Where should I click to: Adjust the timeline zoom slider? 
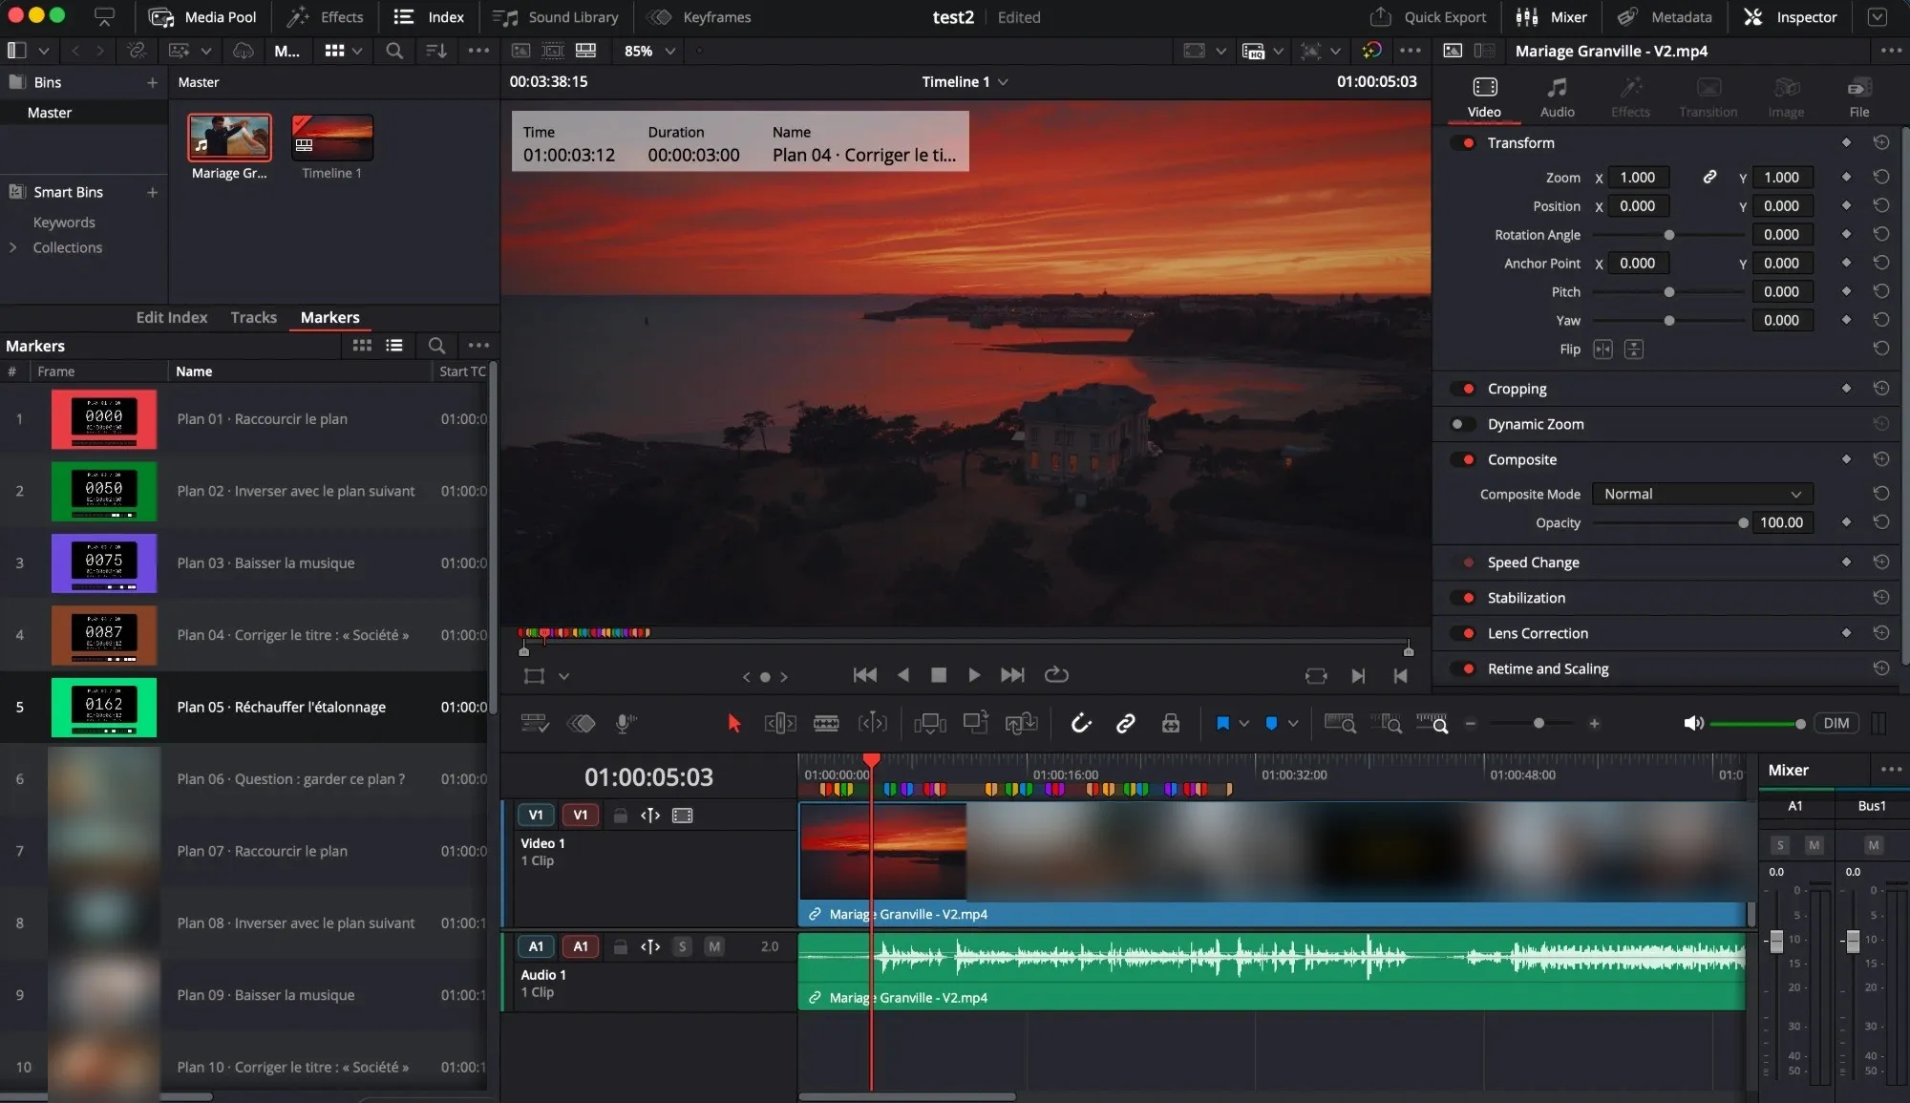coord(1533,724)
